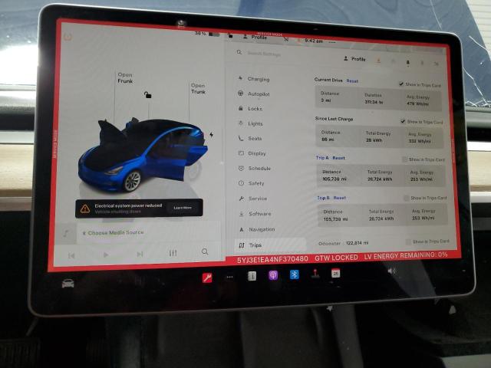491x368 pixels.
Task: Reset Trip B
Action: tap(340, 198)
